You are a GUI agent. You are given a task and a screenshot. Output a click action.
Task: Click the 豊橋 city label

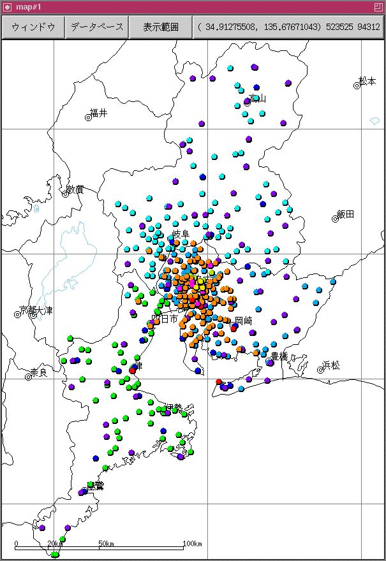pyautogui.click(x=279, y=356)
